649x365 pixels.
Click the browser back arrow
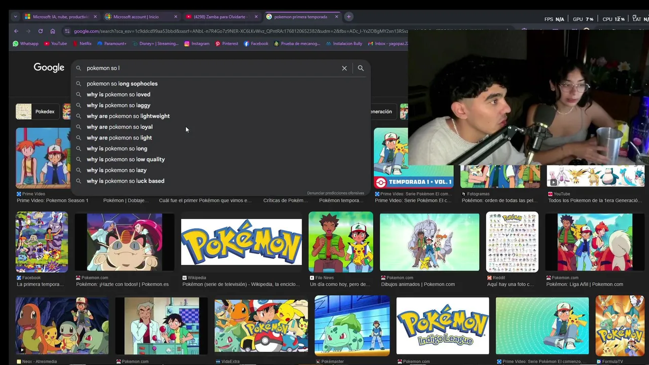click(x=16, y=31)
